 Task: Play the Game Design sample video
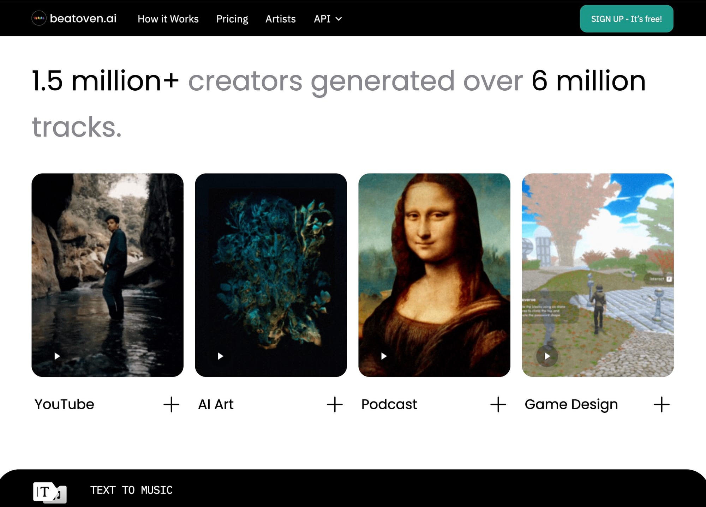click(x=547, y=356)
